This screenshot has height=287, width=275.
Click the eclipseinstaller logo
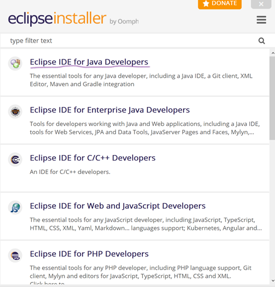click(57, 18)
